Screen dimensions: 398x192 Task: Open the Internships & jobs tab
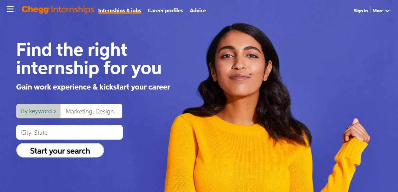[120, 11]
